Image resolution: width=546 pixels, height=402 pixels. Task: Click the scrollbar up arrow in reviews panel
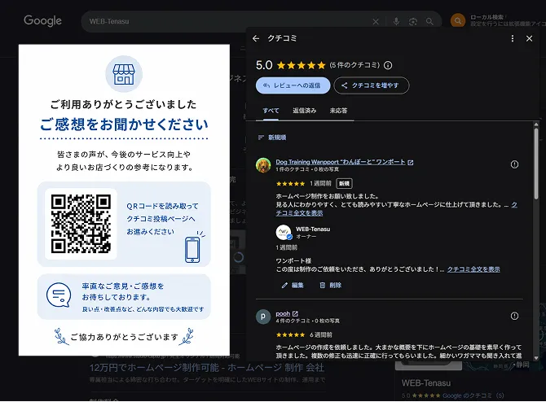click(x=536, y=125)
